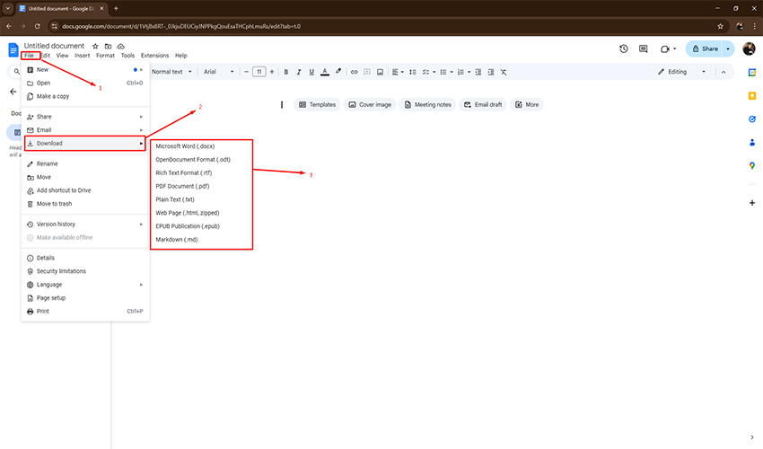Collapse the toolbar with the chevron
Viewport: 763px width, 449px height.
click(724, 72)
